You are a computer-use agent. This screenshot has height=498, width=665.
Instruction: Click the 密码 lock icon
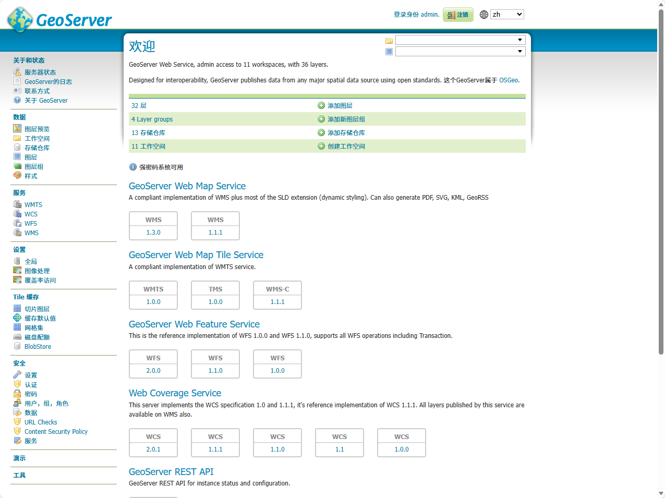[17, 394]
